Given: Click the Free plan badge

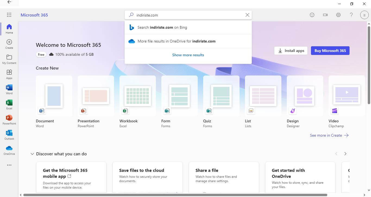Looking at the screenshot, I should coord(41,54).
